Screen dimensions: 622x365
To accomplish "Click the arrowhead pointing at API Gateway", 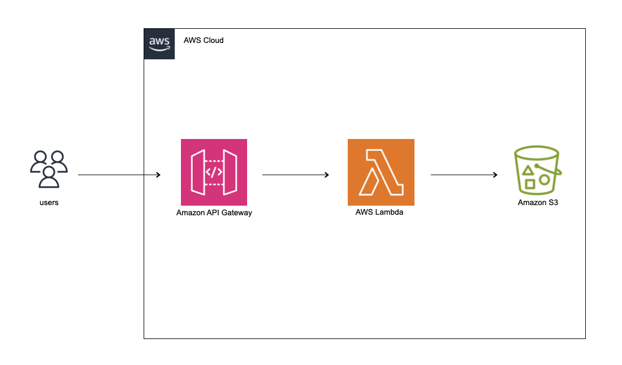I will point(158,175).
